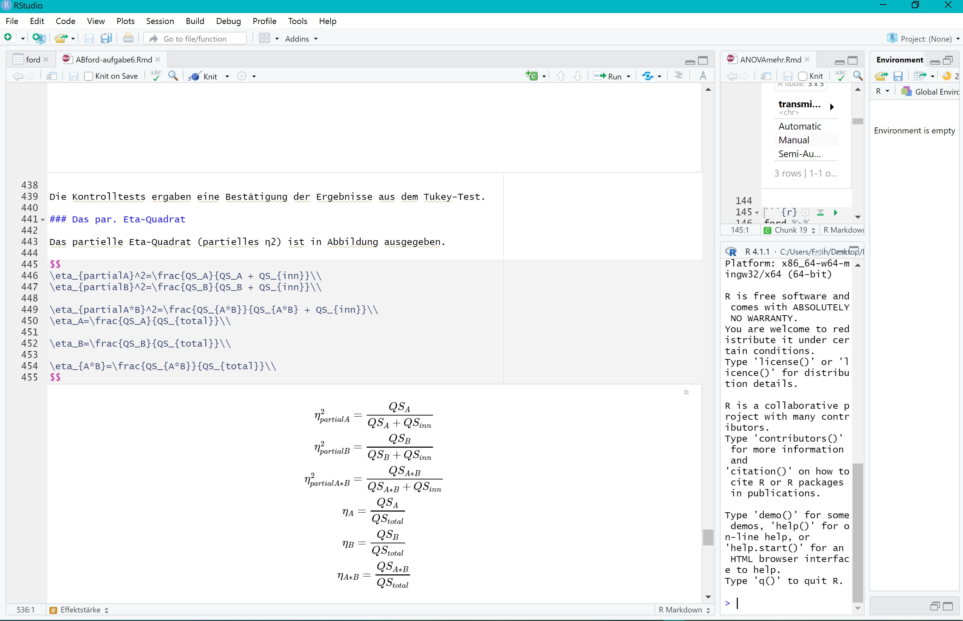Collapse heading at line 441 fold arrow
The image size is (963, 621).
(43, 220)
